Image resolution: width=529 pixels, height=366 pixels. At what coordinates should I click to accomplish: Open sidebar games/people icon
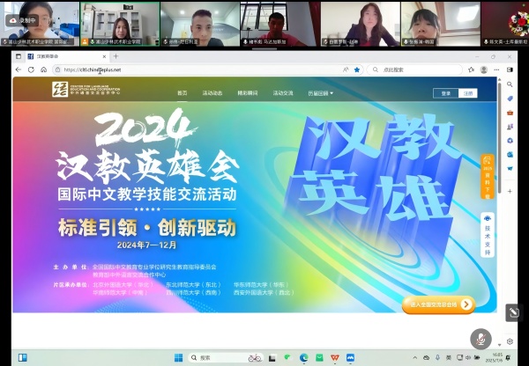(x=510, y=127)
